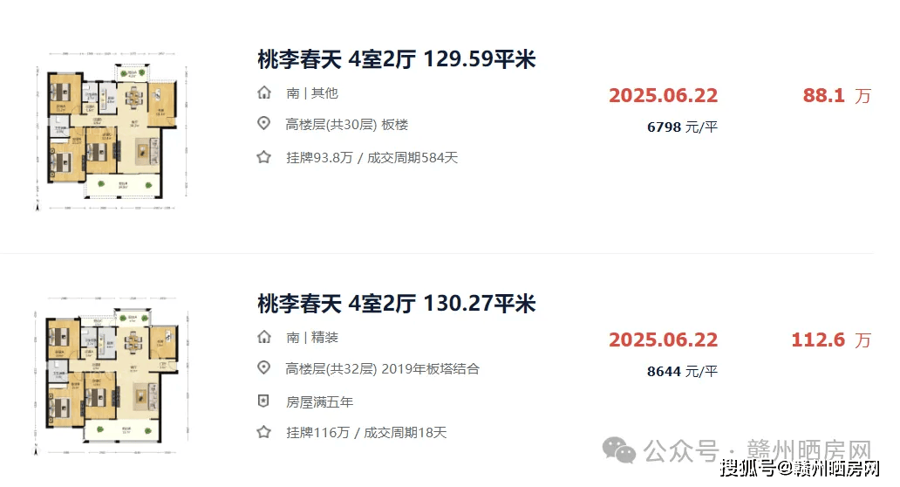The image size is (900, 487).
Task: Click the 88.1 万 sale price
Action: [x=837, y=95]
